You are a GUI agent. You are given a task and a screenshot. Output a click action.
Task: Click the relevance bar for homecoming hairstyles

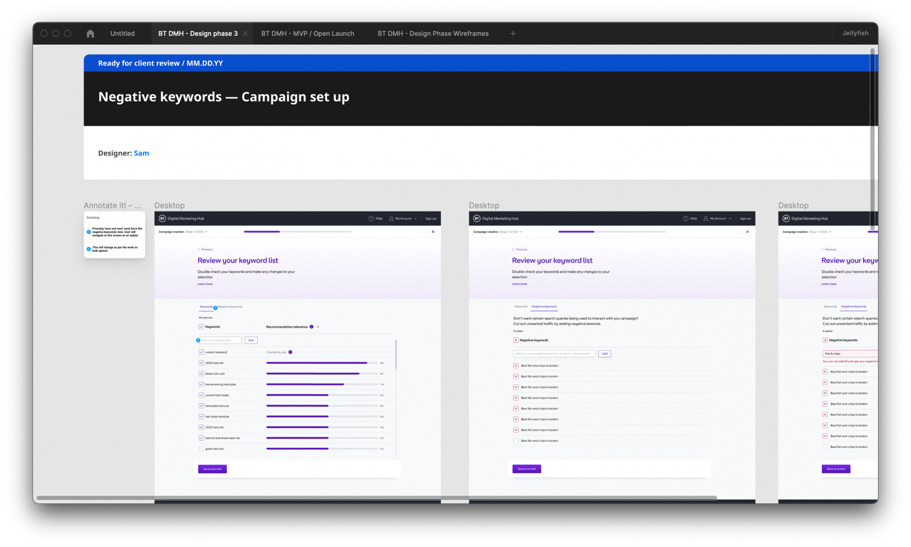(322, 385)
